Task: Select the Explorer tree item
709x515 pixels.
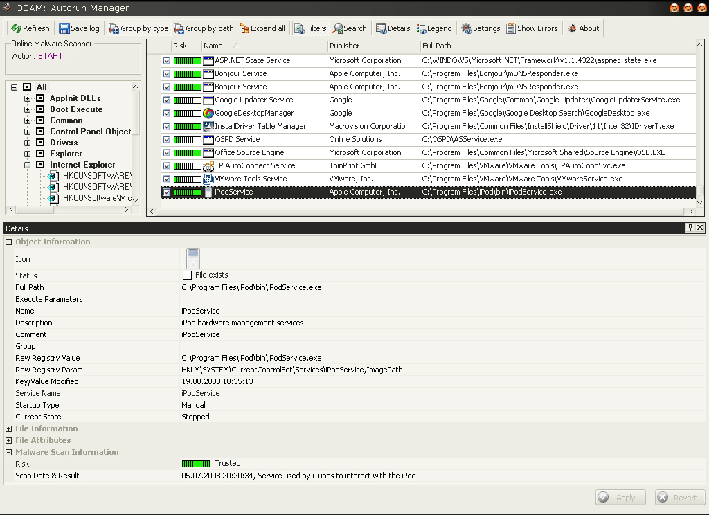Action: point(66,154)
